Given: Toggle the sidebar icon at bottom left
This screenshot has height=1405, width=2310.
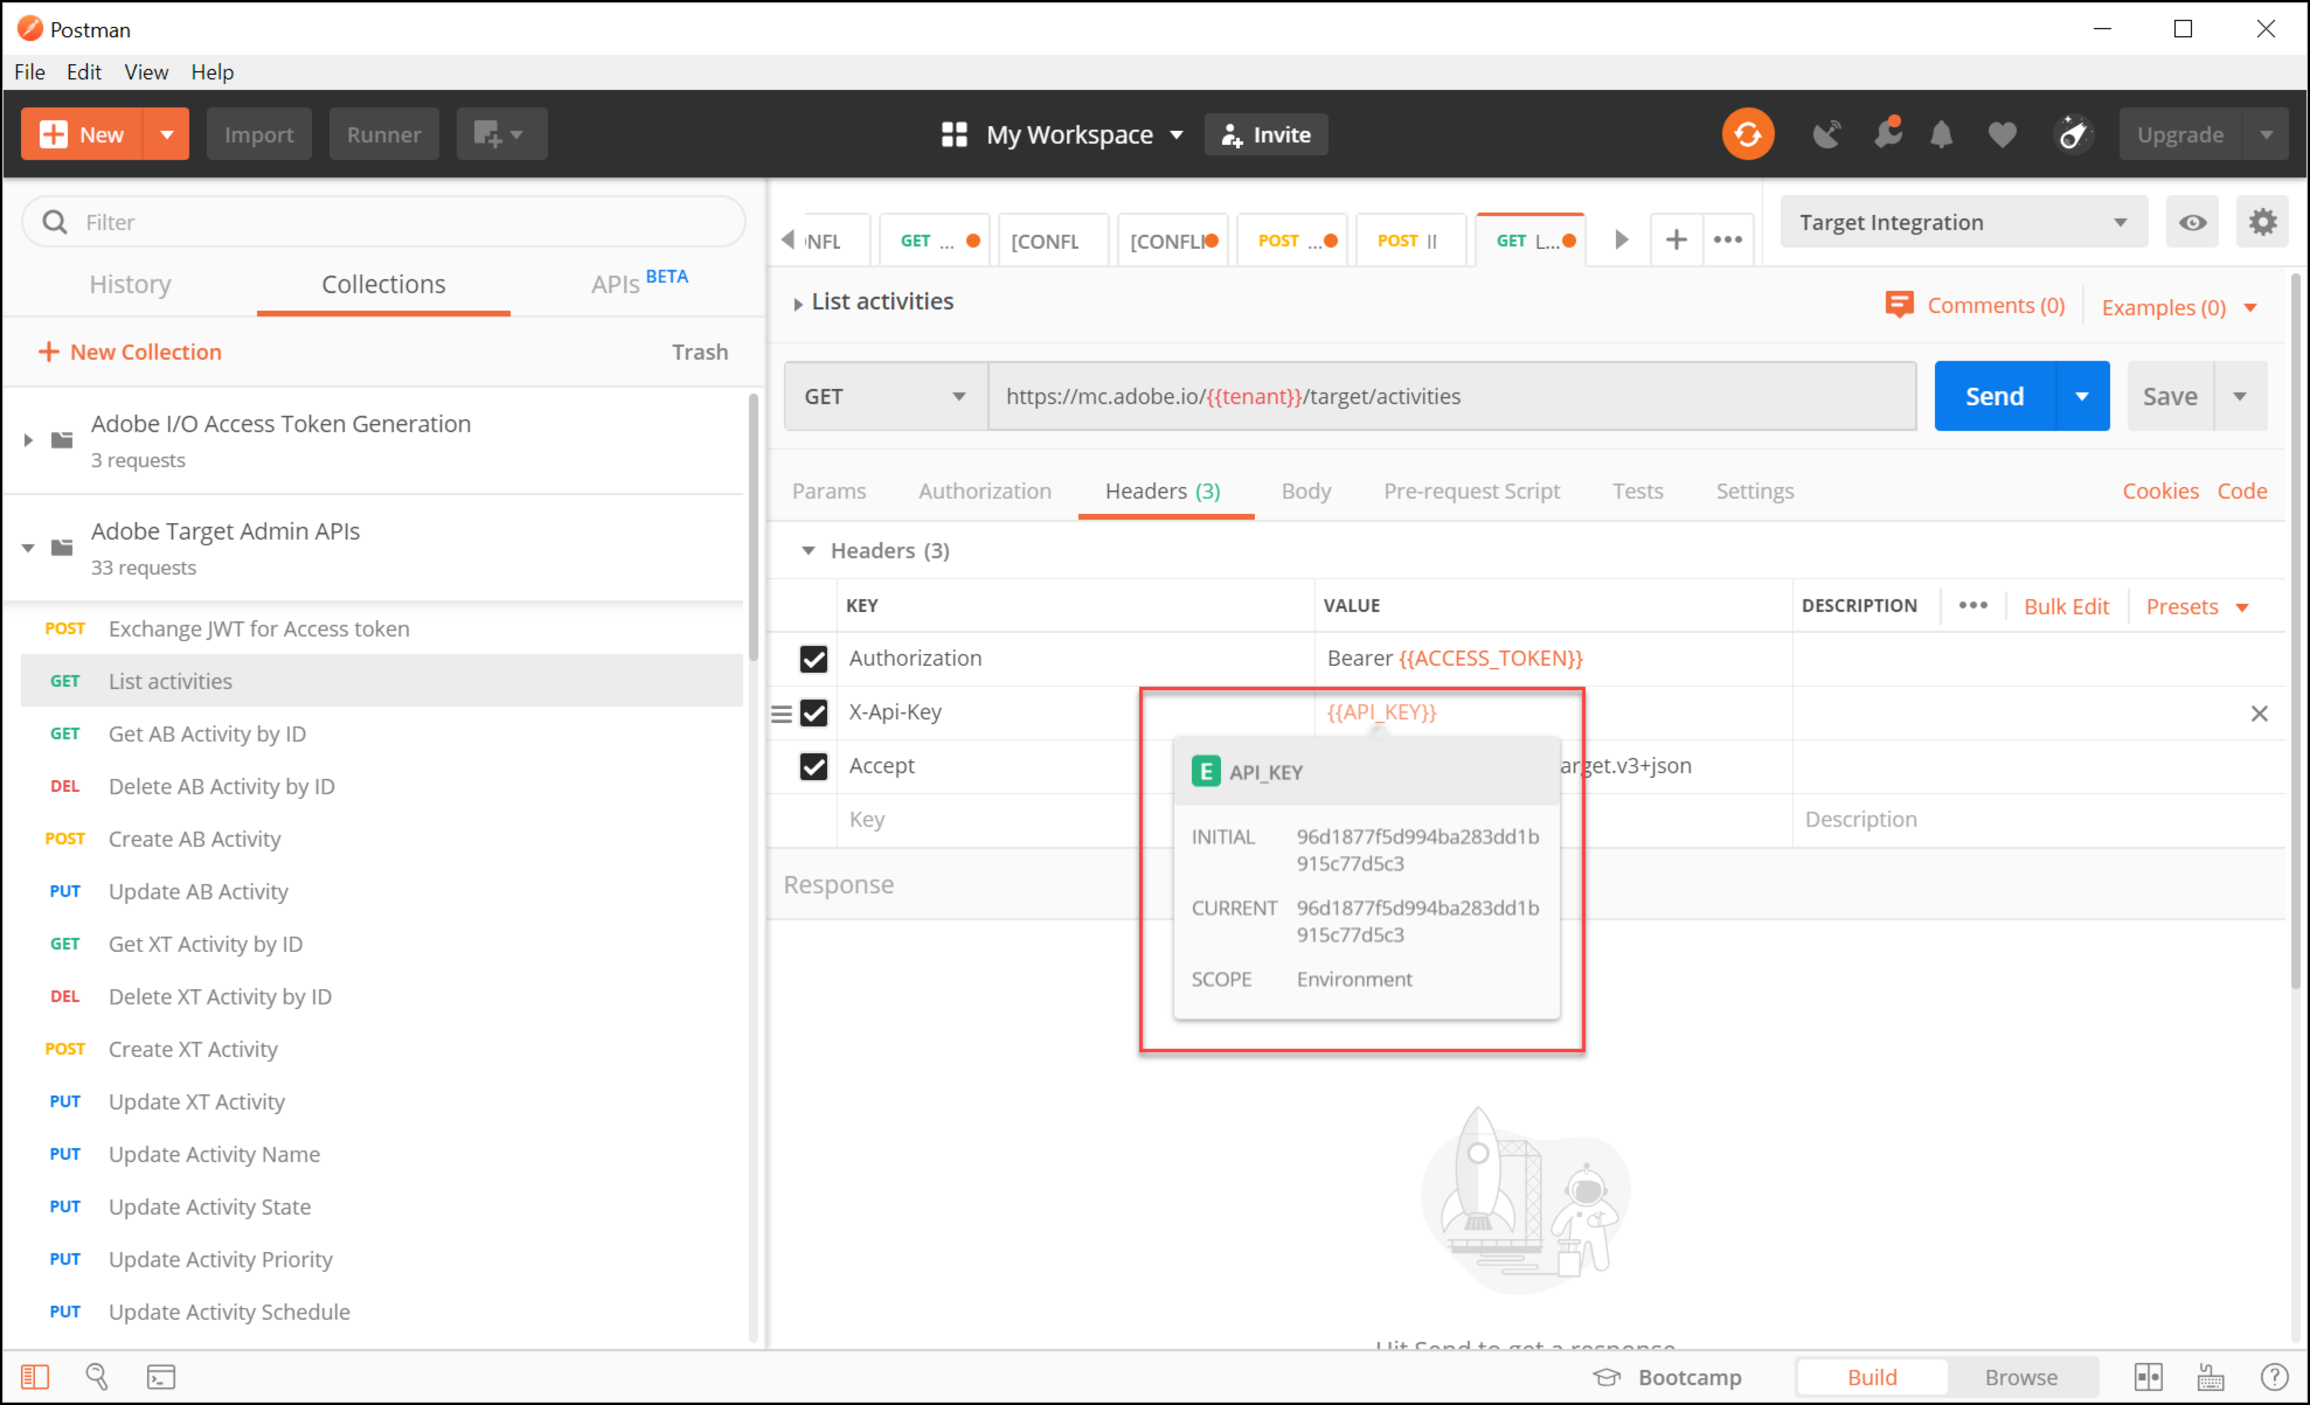Looking at the screenshot, I should tap(34, 1377).
